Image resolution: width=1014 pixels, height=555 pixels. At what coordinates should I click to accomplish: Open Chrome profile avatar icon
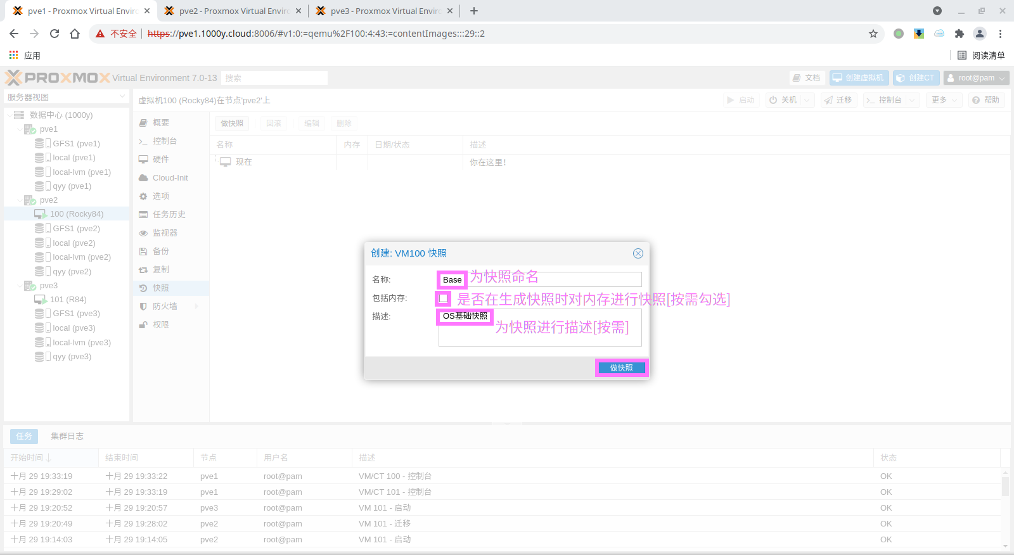pyautogui.click(x=979, y=34)
